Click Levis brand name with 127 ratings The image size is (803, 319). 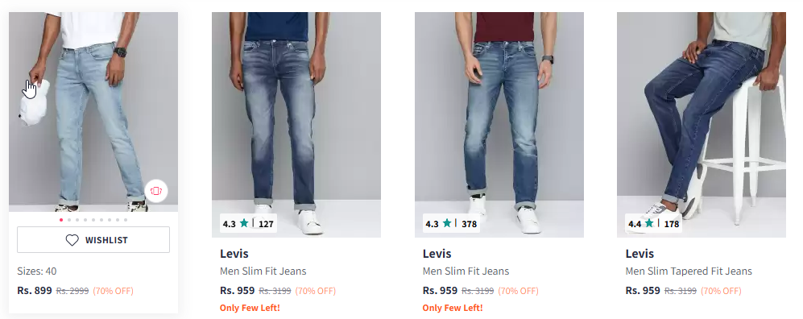click(x=234, y=254)
